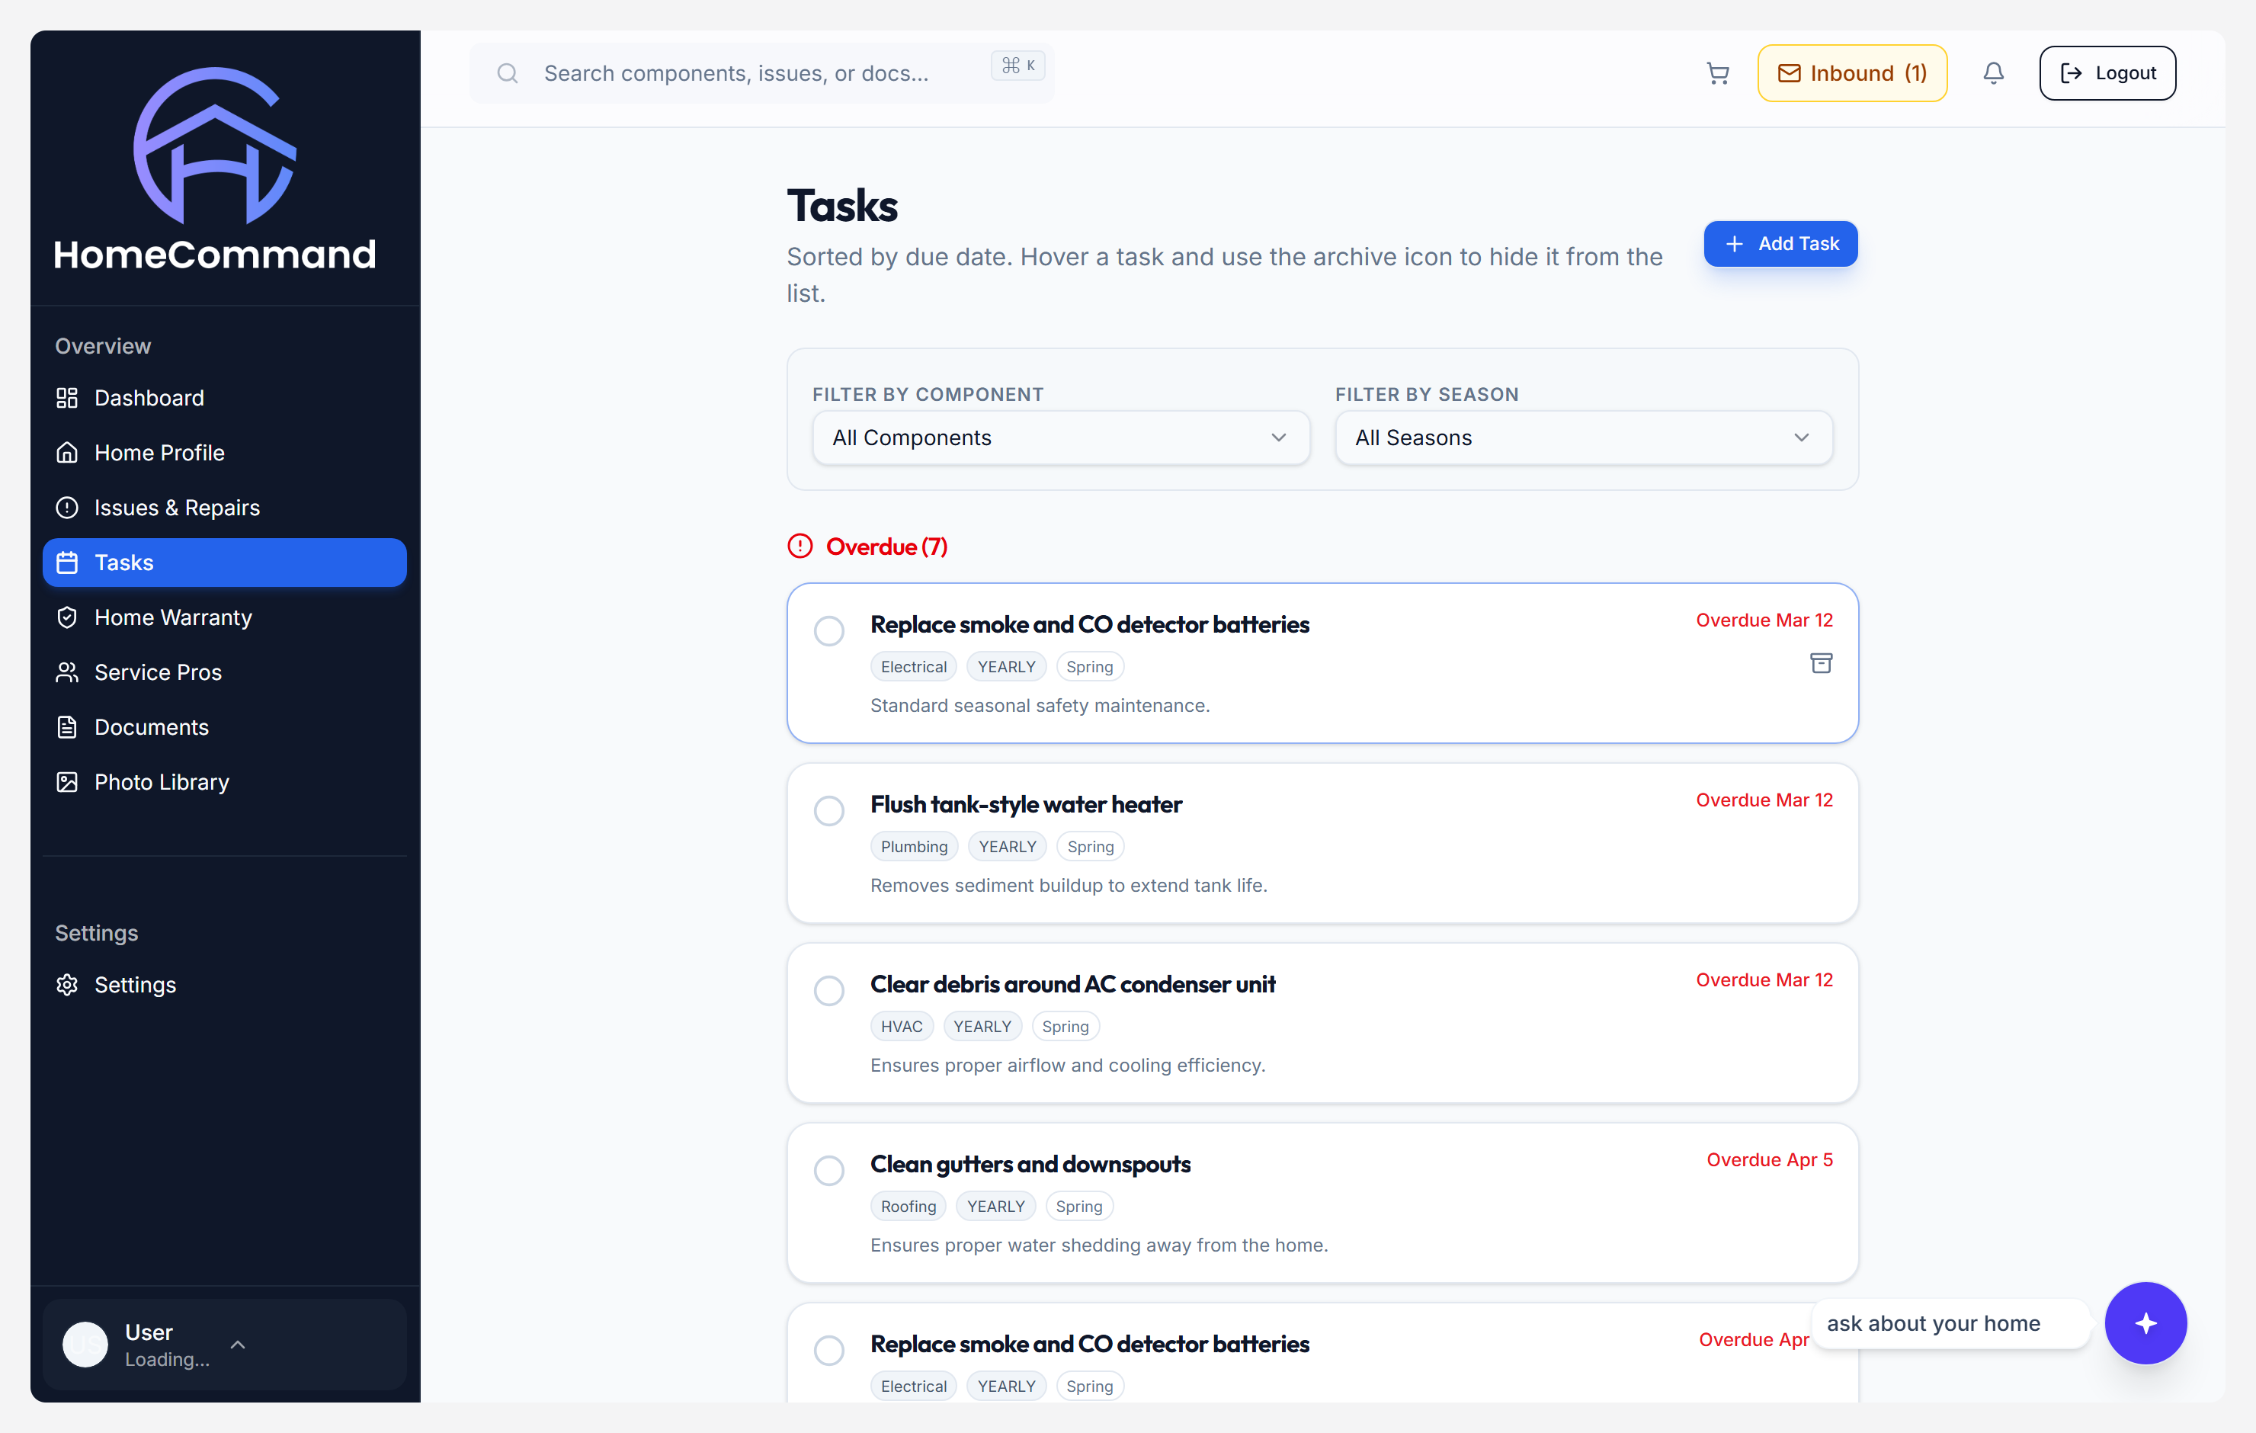Image resolution: width=2256 pixels, height=1433 pixels.
Task: Go to Dashboard
Action: (225, 399)
